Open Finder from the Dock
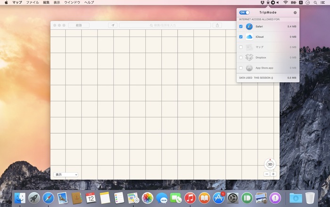 (20, 198)
